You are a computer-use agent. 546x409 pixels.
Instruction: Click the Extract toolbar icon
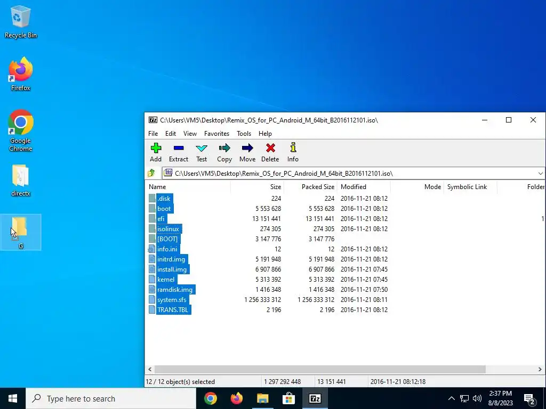point(178,152)
